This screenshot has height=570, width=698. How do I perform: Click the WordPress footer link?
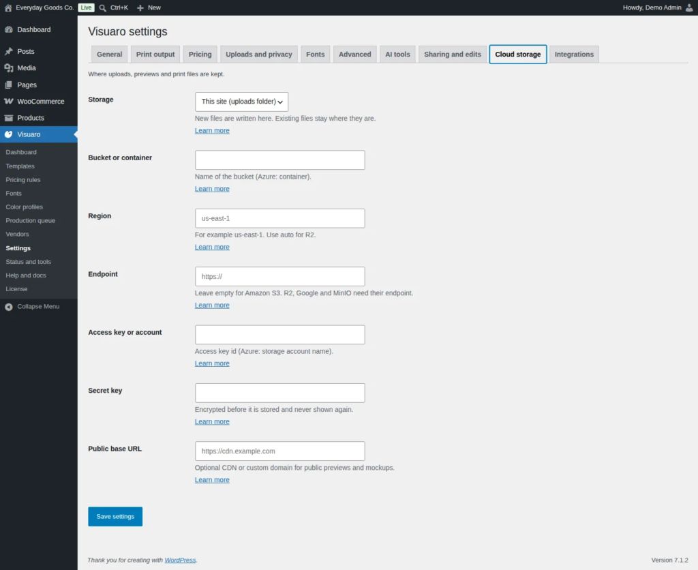pyautogui.click(x=180, y=560)
